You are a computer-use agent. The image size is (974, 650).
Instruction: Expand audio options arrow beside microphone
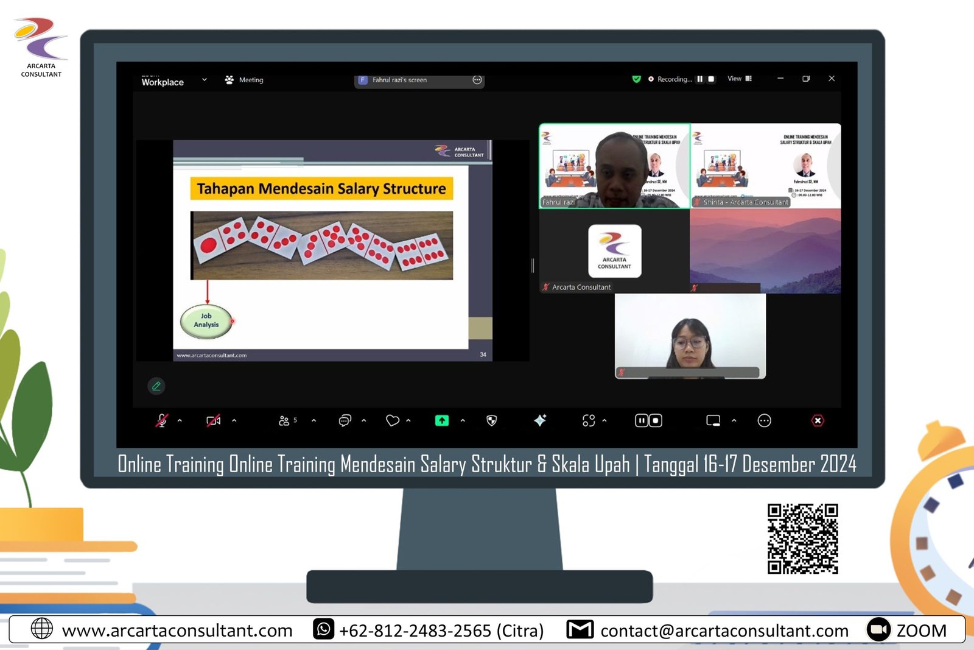pos(180,420)
